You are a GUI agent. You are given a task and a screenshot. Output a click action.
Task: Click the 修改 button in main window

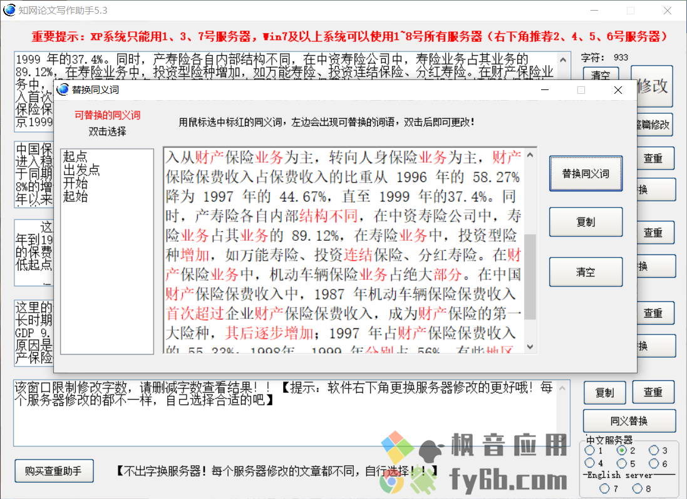[x=653, y=86]
